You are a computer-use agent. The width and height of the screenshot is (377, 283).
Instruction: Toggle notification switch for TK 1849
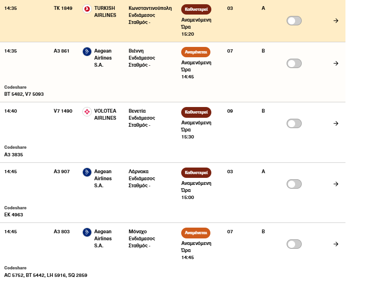(x=294, y=21)
